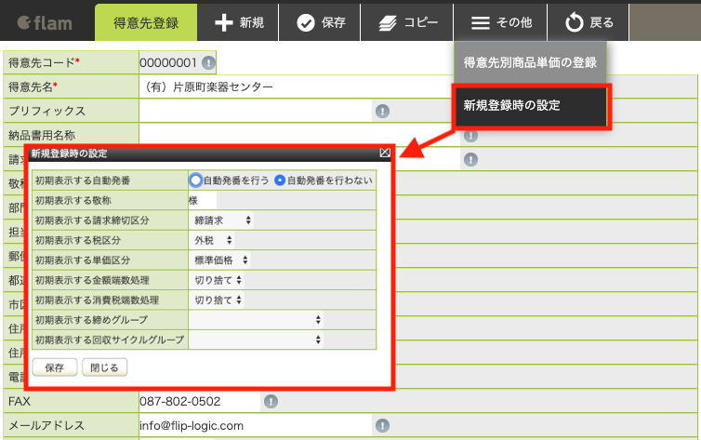Click info icon beside FAX field
701x440 pixels.
(271, 401)
